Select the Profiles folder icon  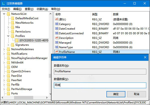[x=13, y=36]
